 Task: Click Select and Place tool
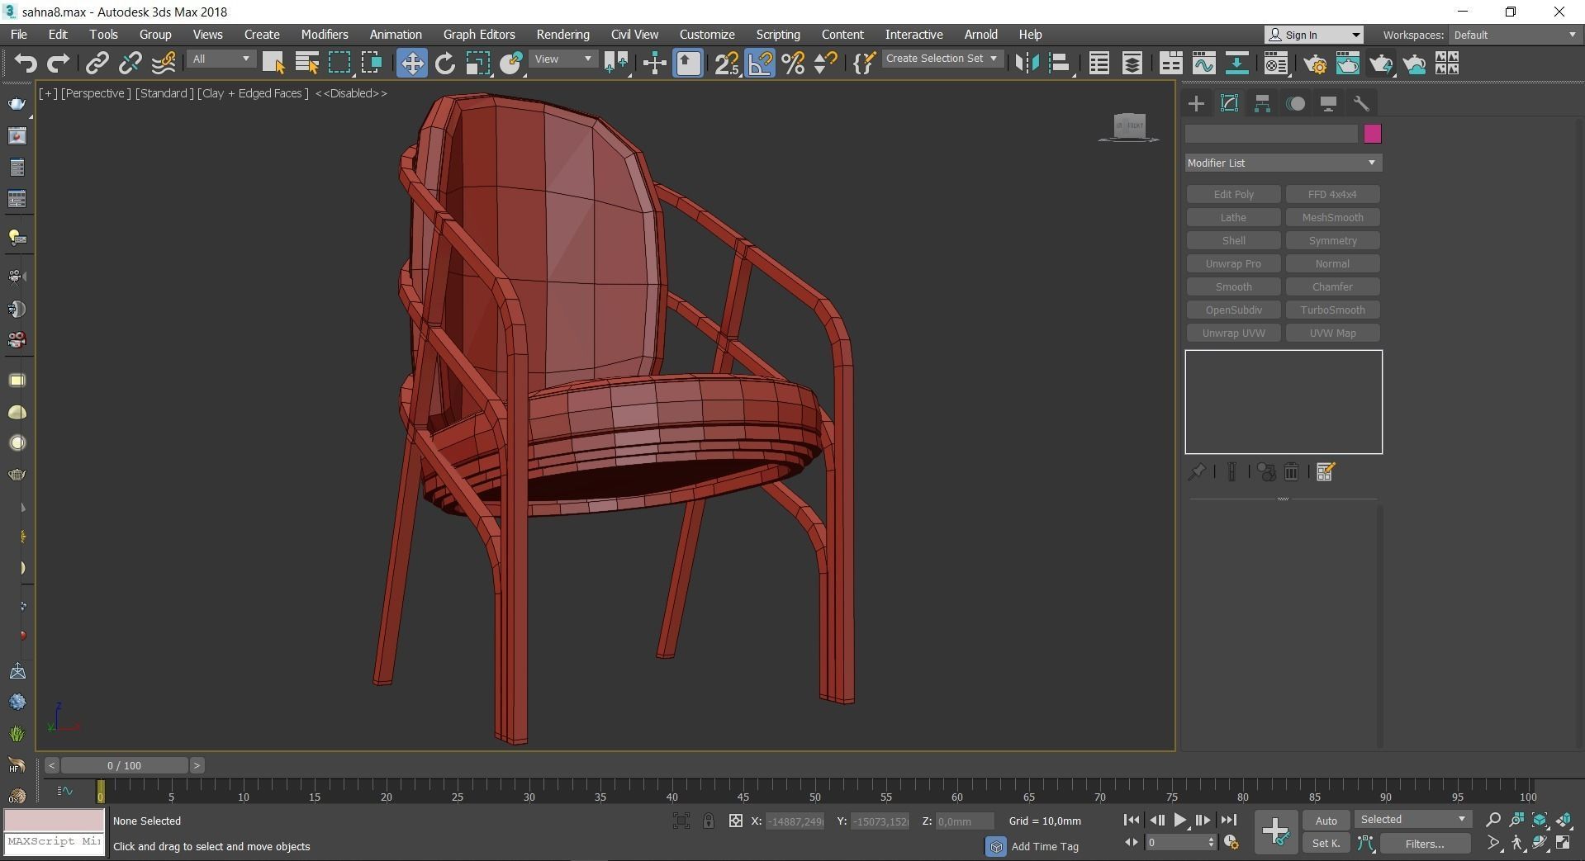(x=510, y=63)
